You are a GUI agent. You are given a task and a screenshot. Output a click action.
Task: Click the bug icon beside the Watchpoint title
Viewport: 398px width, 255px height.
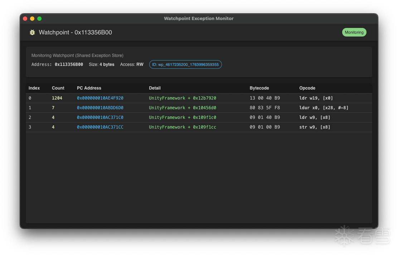coord(32,32)
